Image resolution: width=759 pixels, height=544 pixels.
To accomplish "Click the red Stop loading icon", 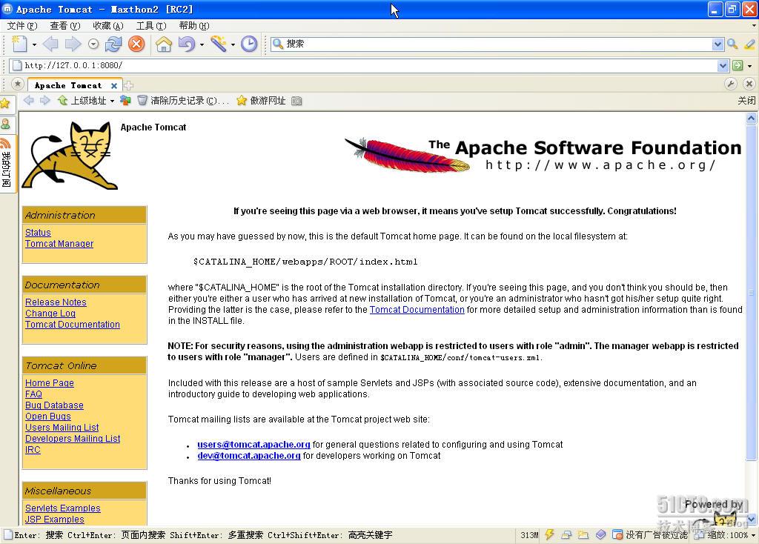I will (x=136, y=44).
